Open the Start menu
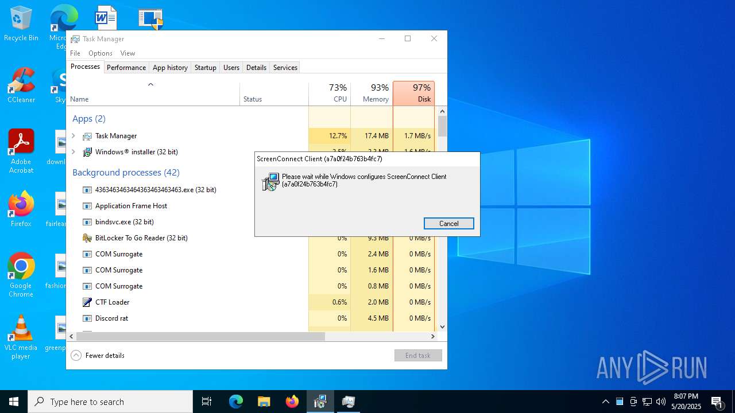Image resolution: width=735 pixels, height=413 pixels. (x=14, y=402)
